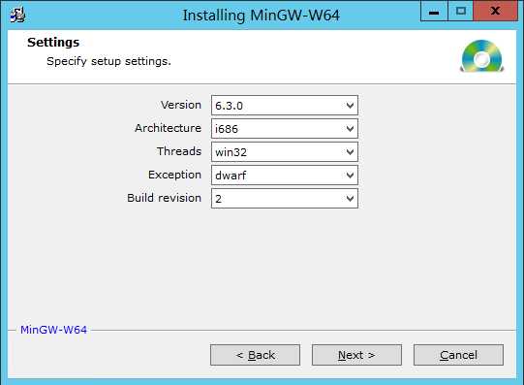Close the Installing MinGW-W64 window
This screenshot has width=524, height=385.
pyautogui.click(x=495, y=12)
